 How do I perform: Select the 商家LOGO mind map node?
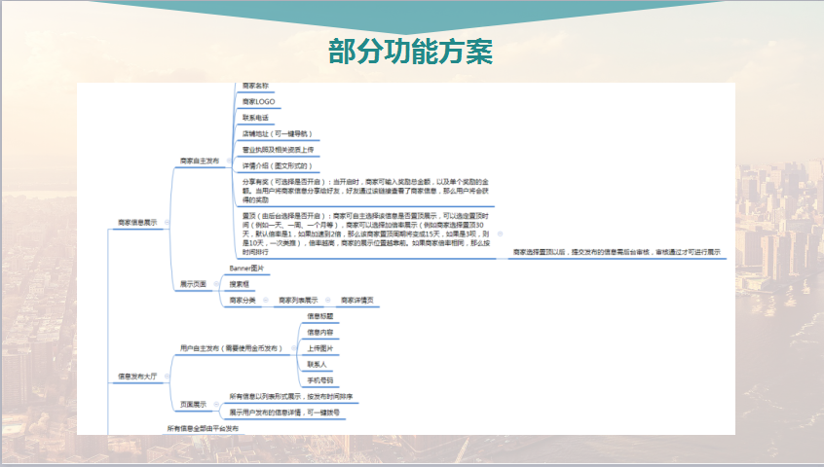[x=259, y=101]
